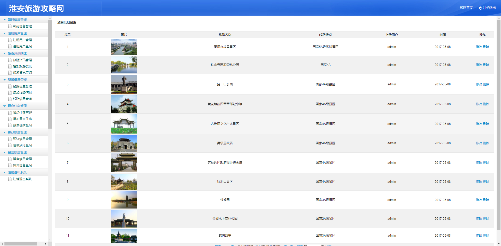Click the main page vertical scrollbar thumb
The width and height of the screenshot is (501, 246).
[x=499, y=125]
